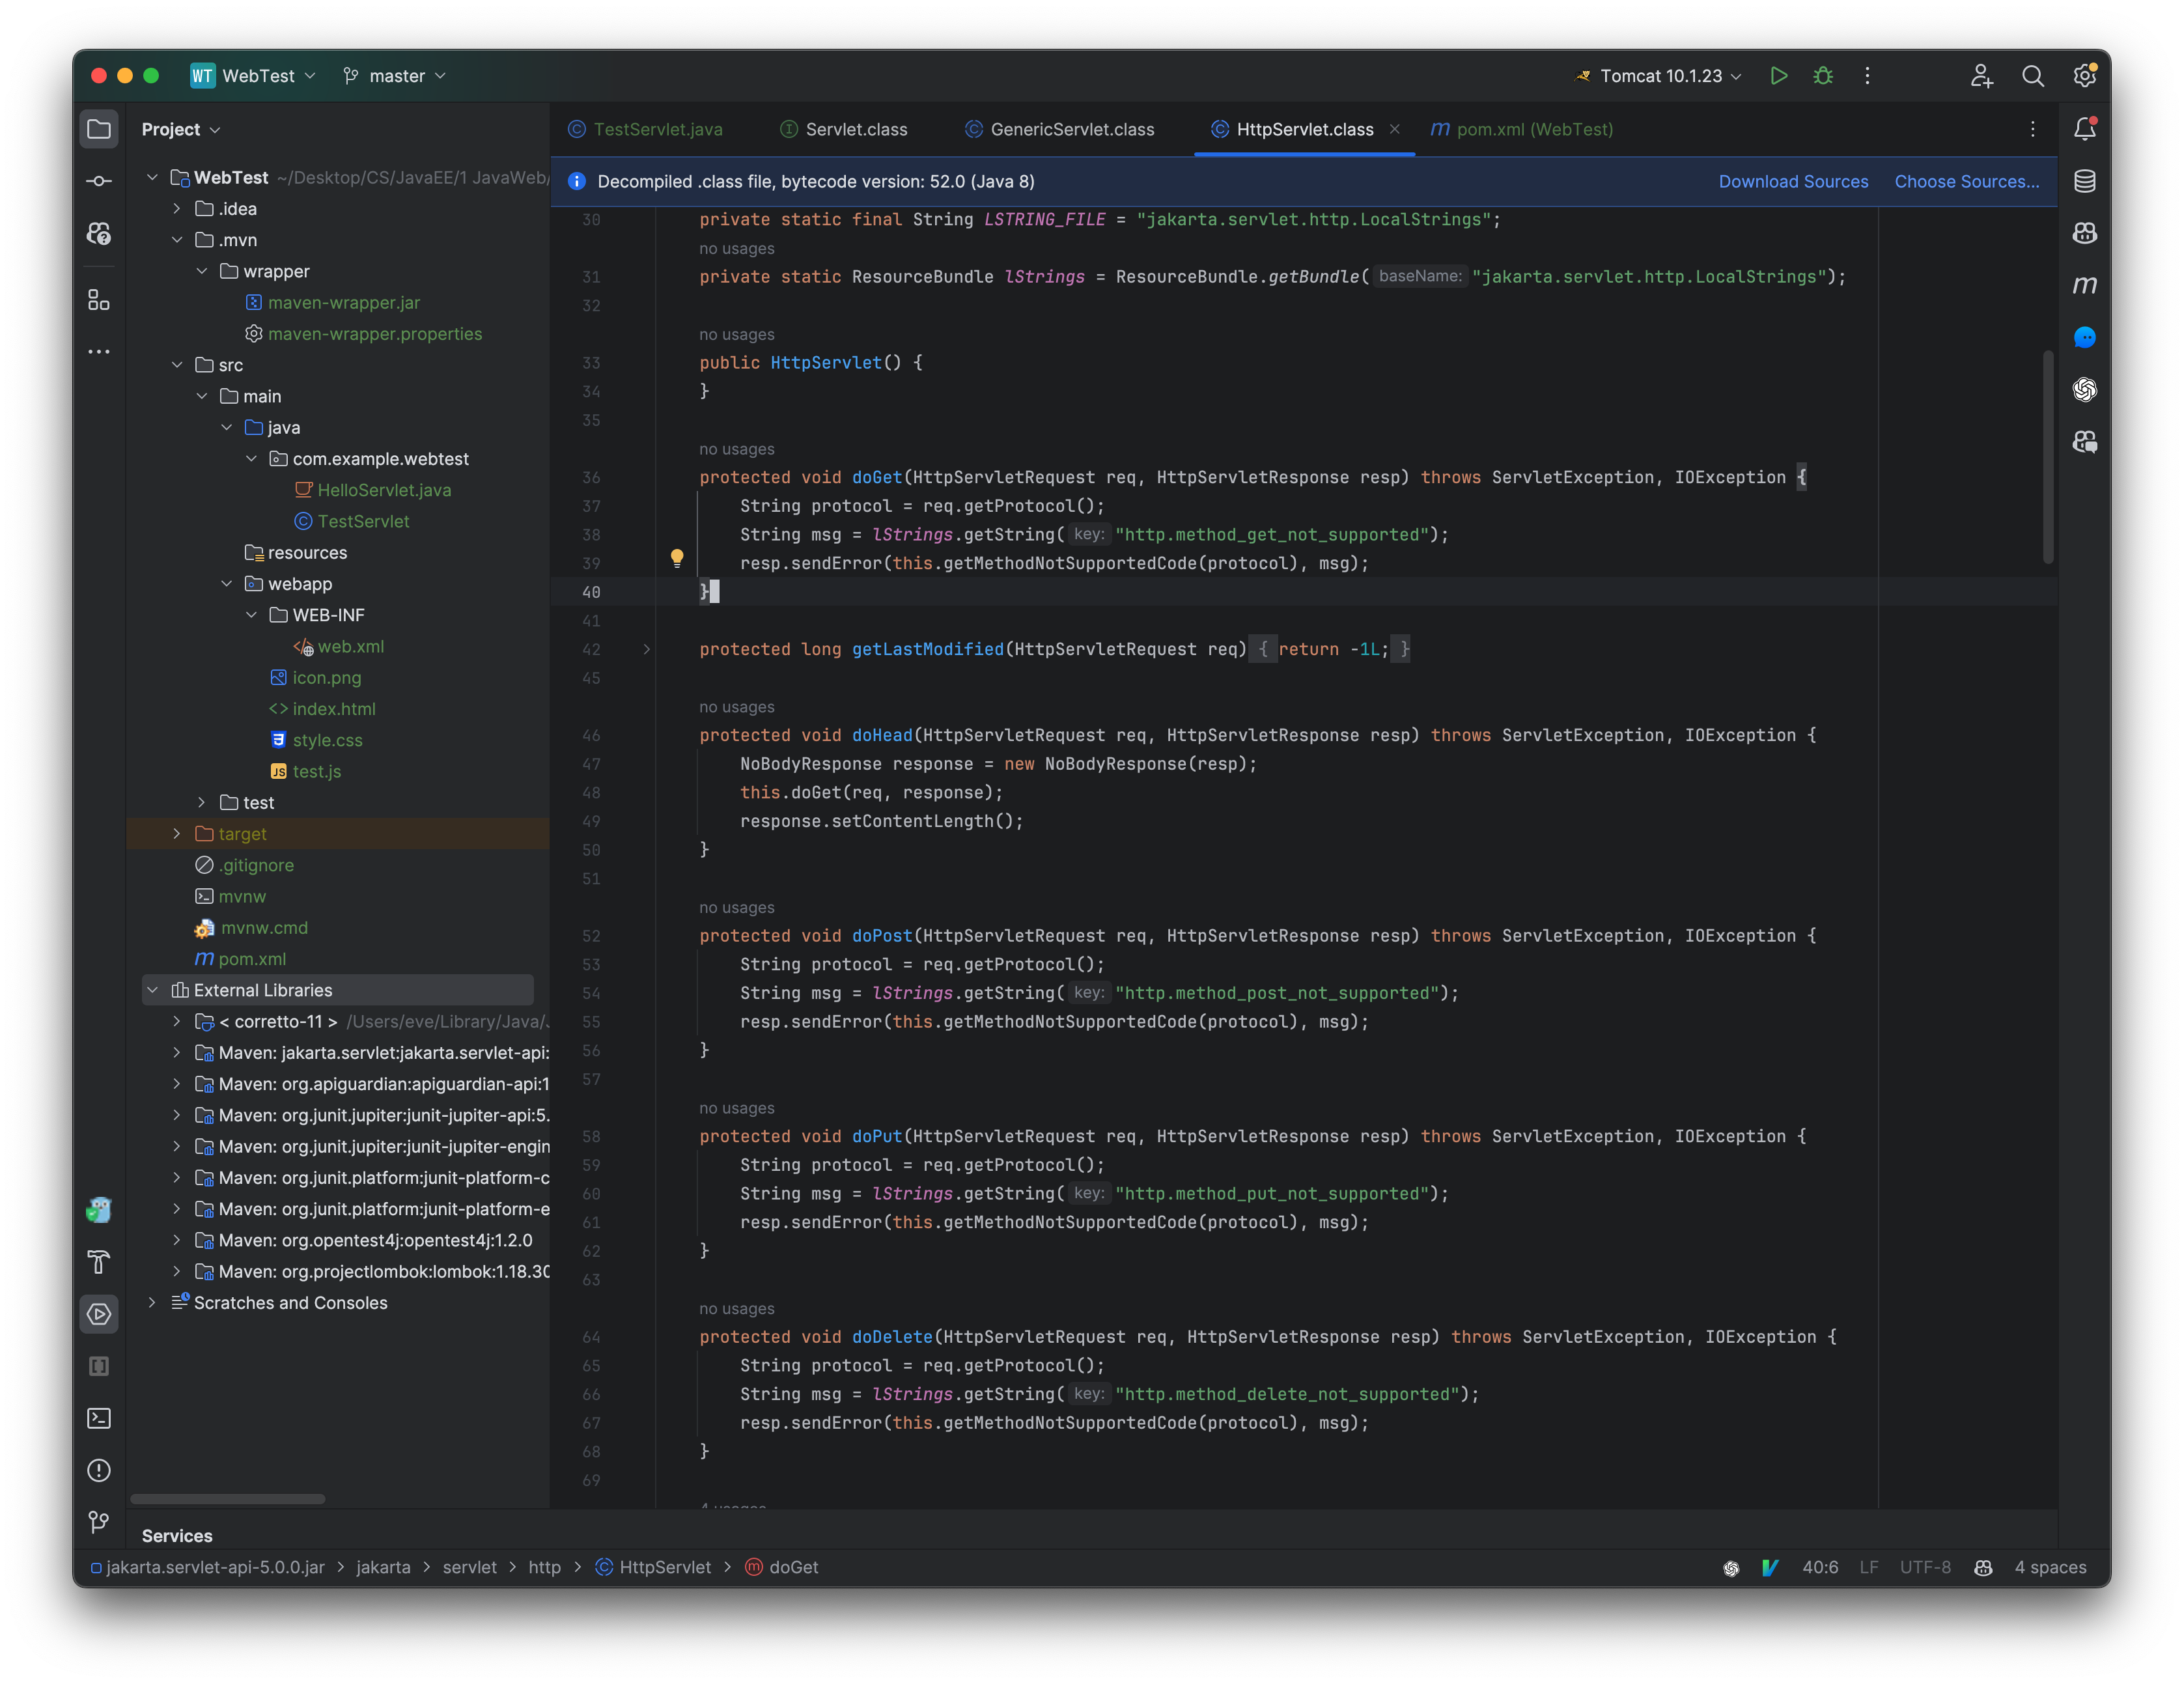This screenshot has height=1684, width=2184.
Task: Click Services panel header at bottom
Action: 177,1536
